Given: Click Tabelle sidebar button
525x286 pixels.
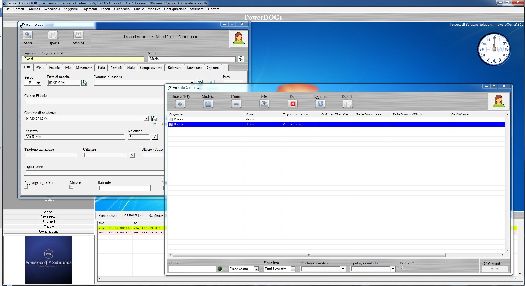Looking at the screenshot, I should click(x=49, y=227).
